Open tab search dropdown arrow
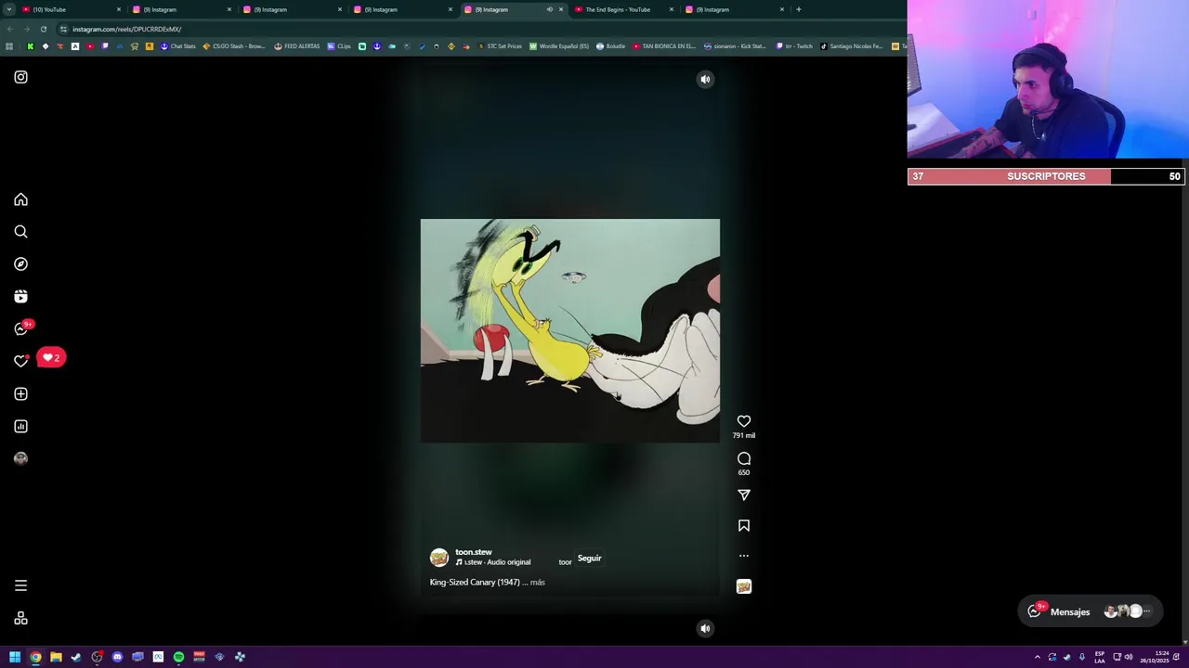Screen dimensions: 1189x668 coord(8,9)
